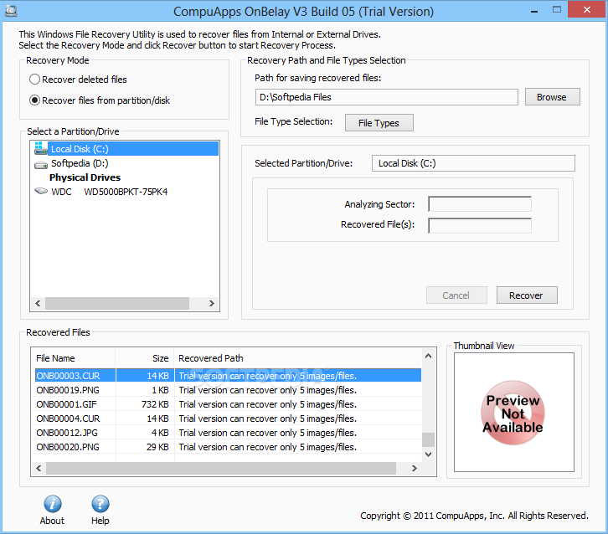The image size is (608, 534).
Task: Sort by File Name column header
Action: pos(73,358)
